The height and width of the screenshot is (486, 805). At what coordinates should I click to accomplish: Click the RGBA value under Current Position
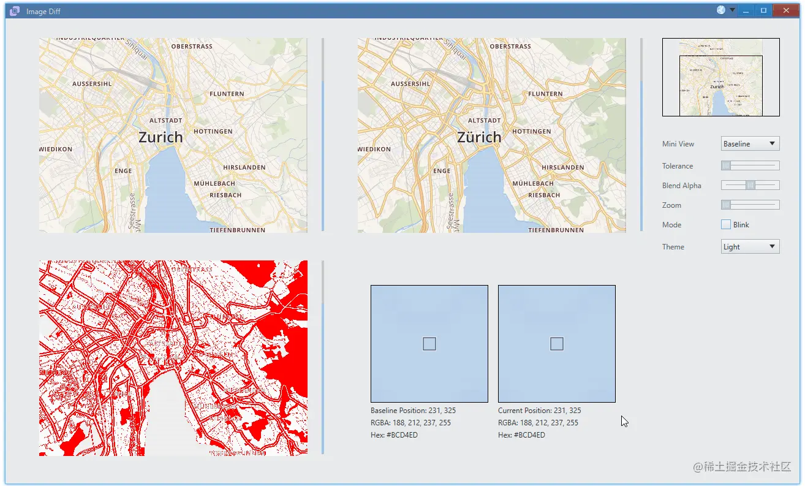[538, 423]
